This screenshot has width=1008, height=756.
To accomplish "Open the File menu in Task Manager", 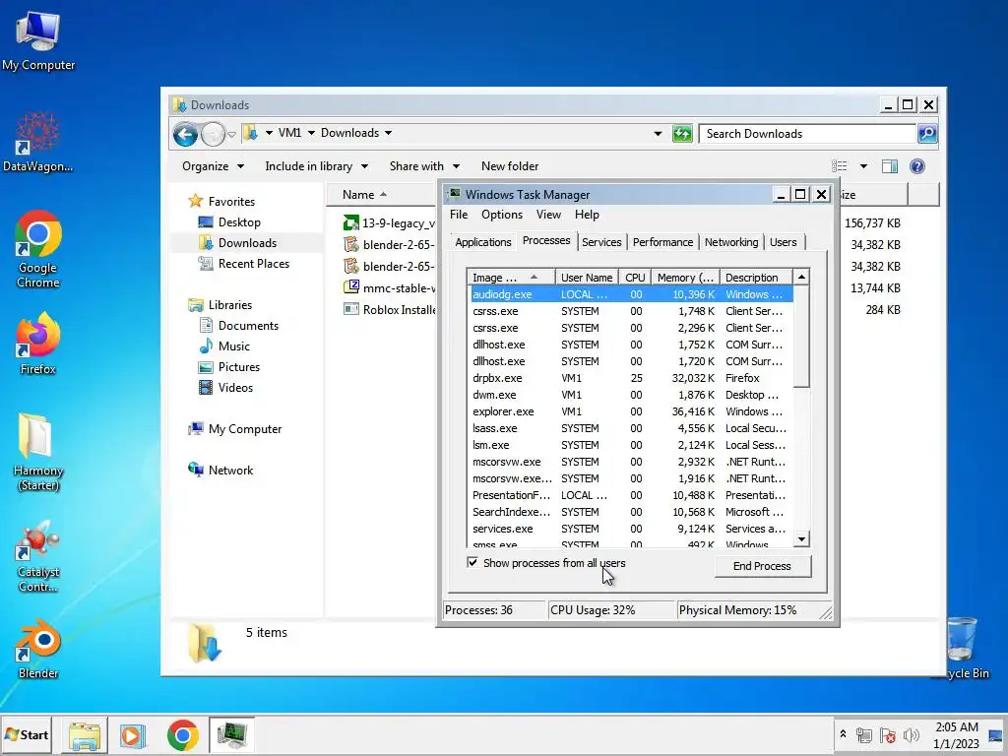I will tap(459, 214).
